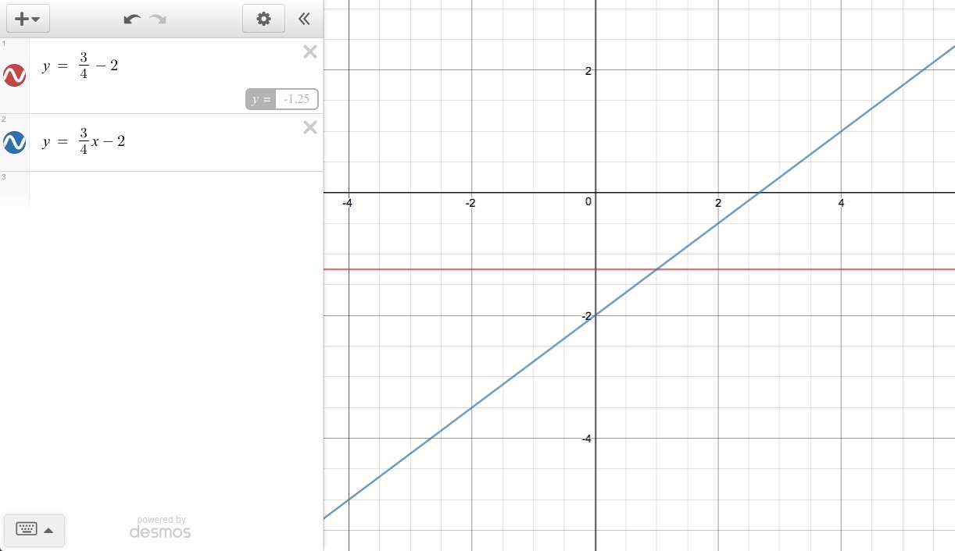Click the blue line y-intercept at -2
Image resolution: width=955 pixels, height=551 pixels.
point(596,315)
